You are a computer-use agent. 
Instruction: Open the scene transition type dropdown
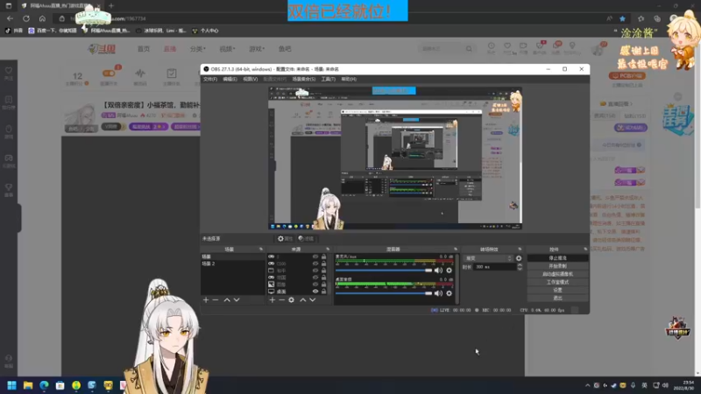488,258
